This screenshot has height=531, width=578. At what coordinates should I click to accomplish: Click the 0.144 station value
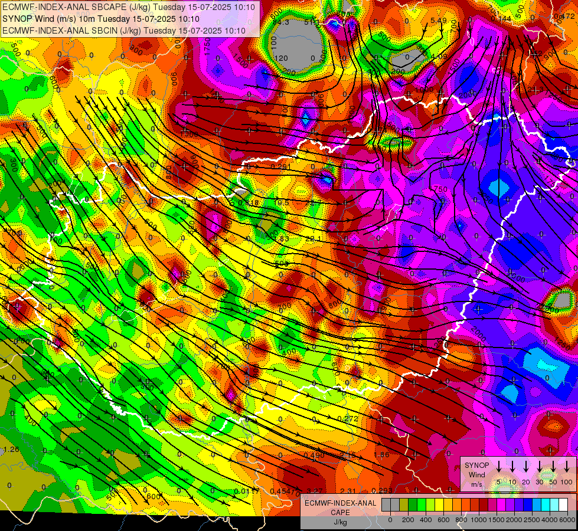[x=501, y=19]
